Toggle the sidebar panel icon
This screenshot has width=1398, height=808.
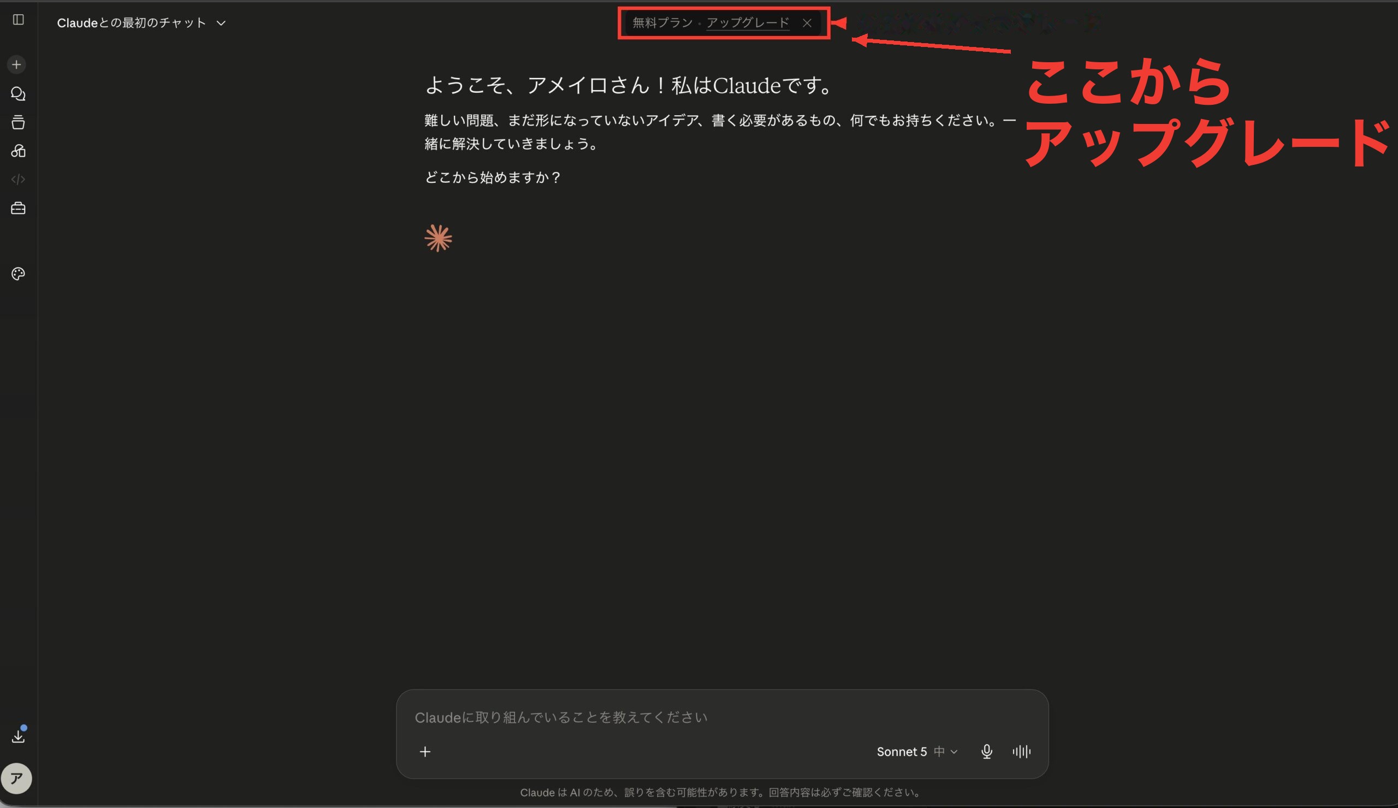click(19, 20)
